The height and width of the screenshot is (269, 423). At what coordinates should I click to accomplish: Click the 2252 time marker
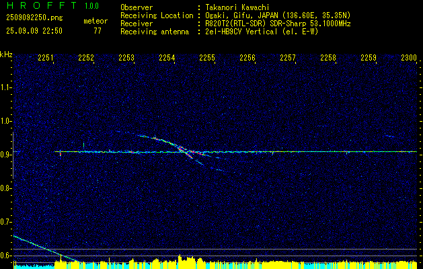pos(86,58)
